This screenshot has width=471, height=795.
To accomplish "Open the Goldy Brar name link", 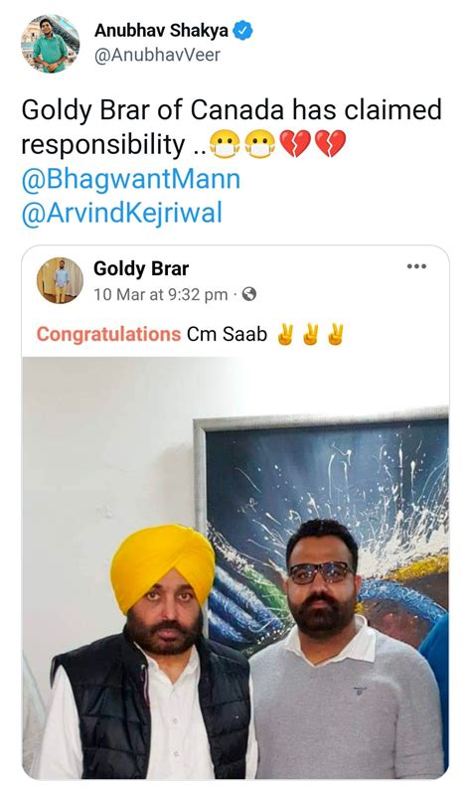I will click(x=141, y=268).
